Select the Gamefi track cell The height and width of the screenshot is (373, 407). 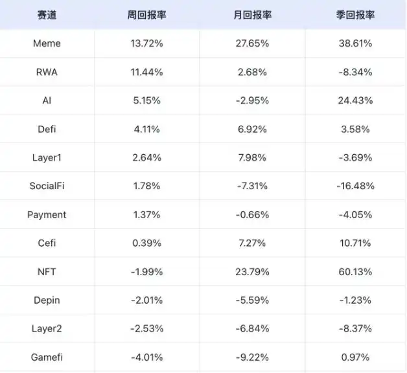(x=47, y=357)
